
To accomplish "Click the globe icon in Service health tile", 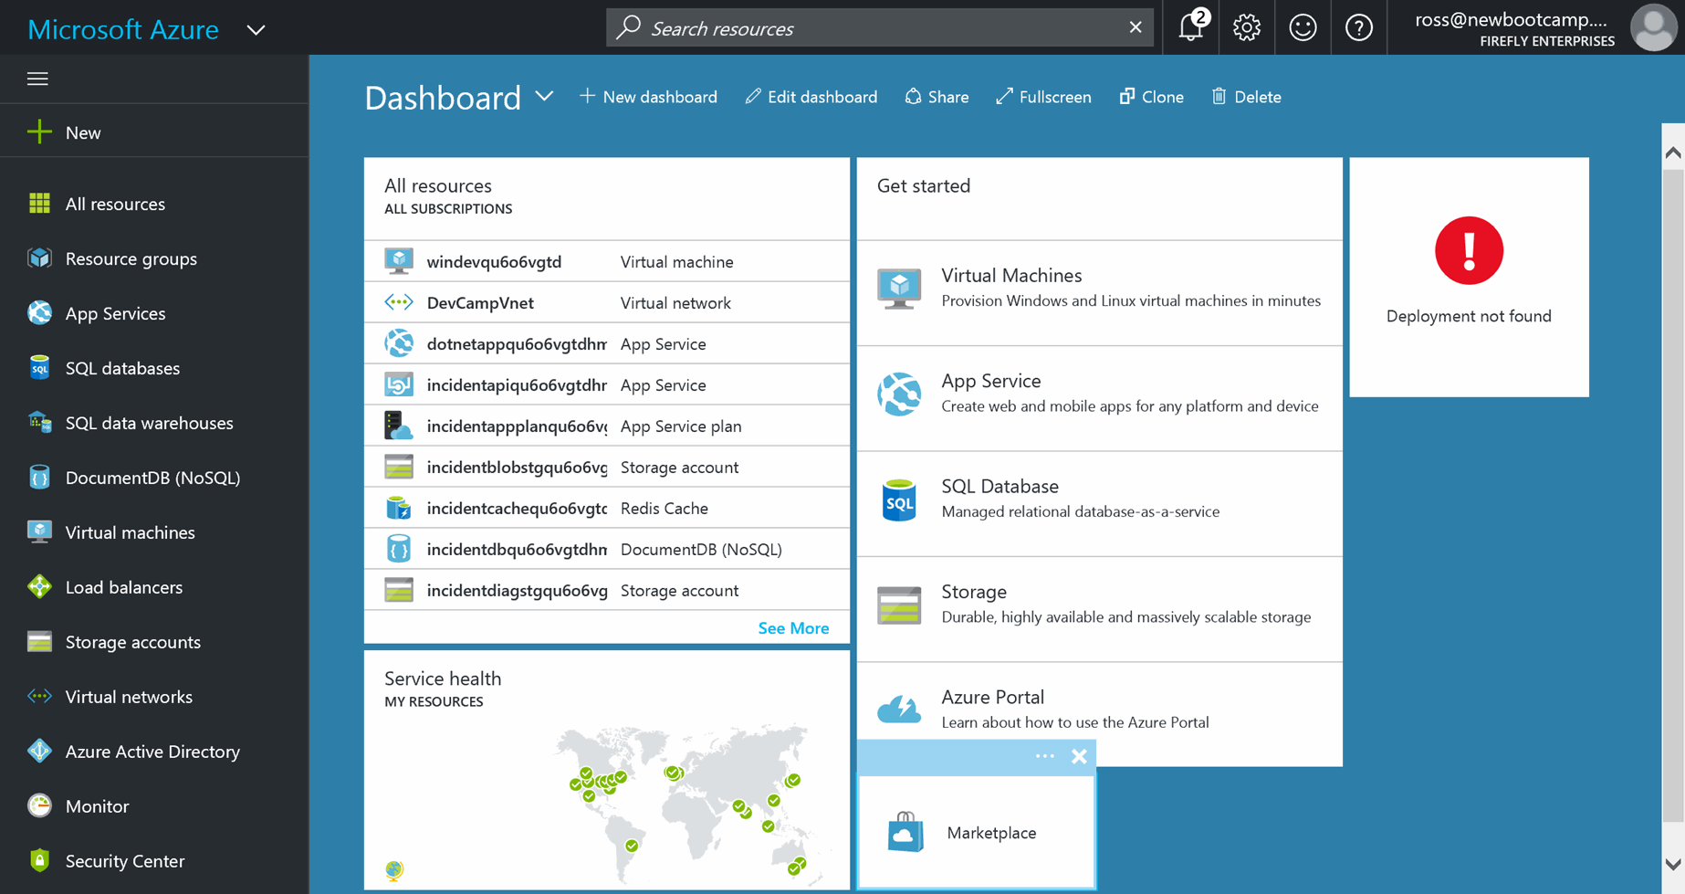I will click(394, 869).
